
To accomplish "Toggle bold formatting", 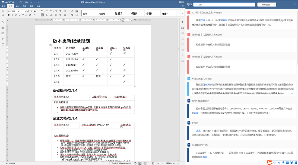I will click(x=9, y=15).
